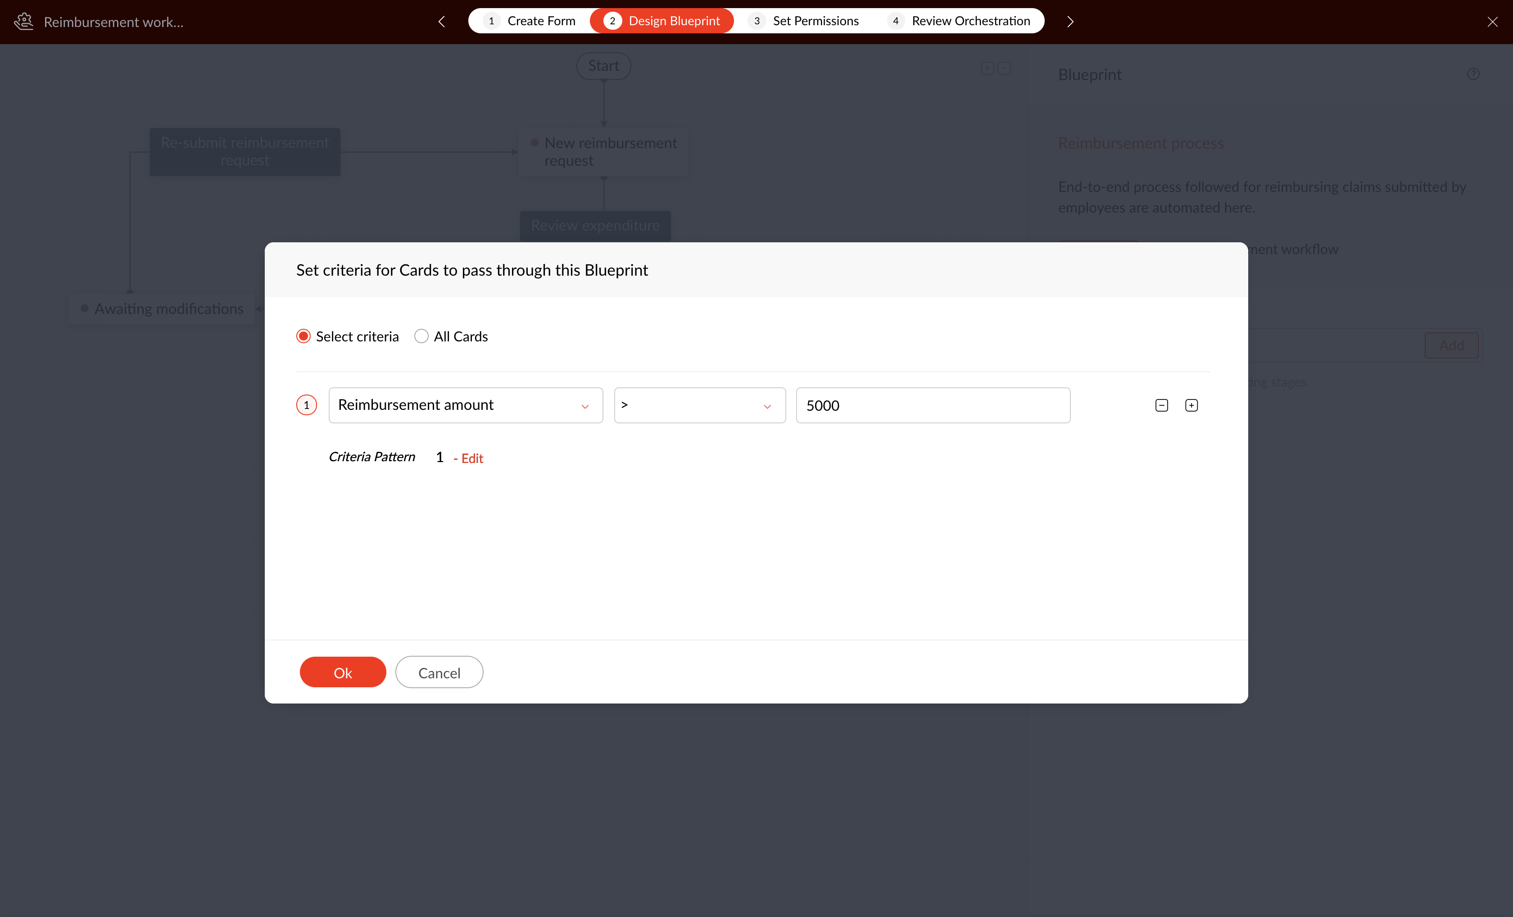Screen dimensions: 1513x917
Task: Confirm criteria with Ok button
Action: click(343, 672)
